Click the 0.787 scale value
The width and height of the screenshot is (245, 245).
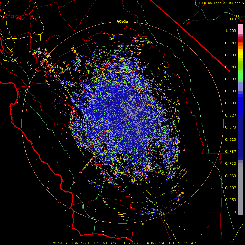[231, 79]
